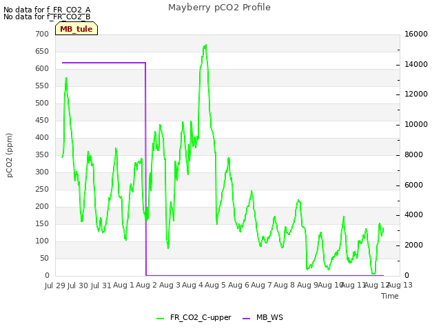The height and width of the screenshot is (331, 441).
Task: Click the 'No data for f_FR_CO2_A' message
Action: coord(47,10)
